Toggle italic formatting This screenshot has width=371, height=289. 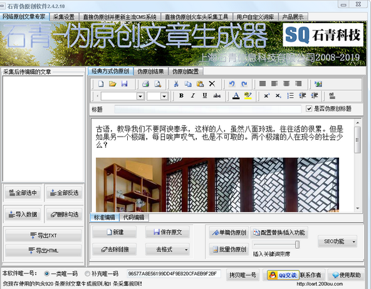click(x=193, y=96)
